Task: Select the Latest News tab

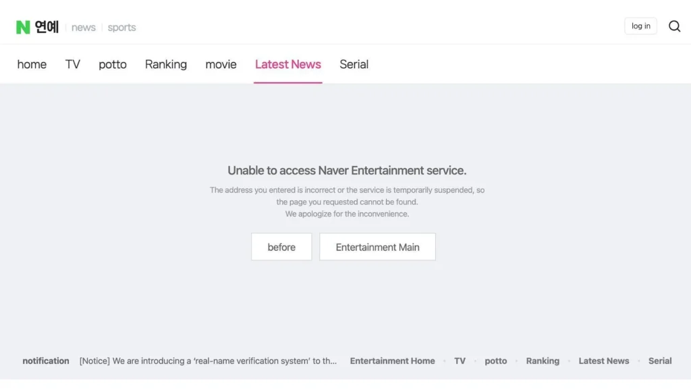Action: (x=287, y=64)
